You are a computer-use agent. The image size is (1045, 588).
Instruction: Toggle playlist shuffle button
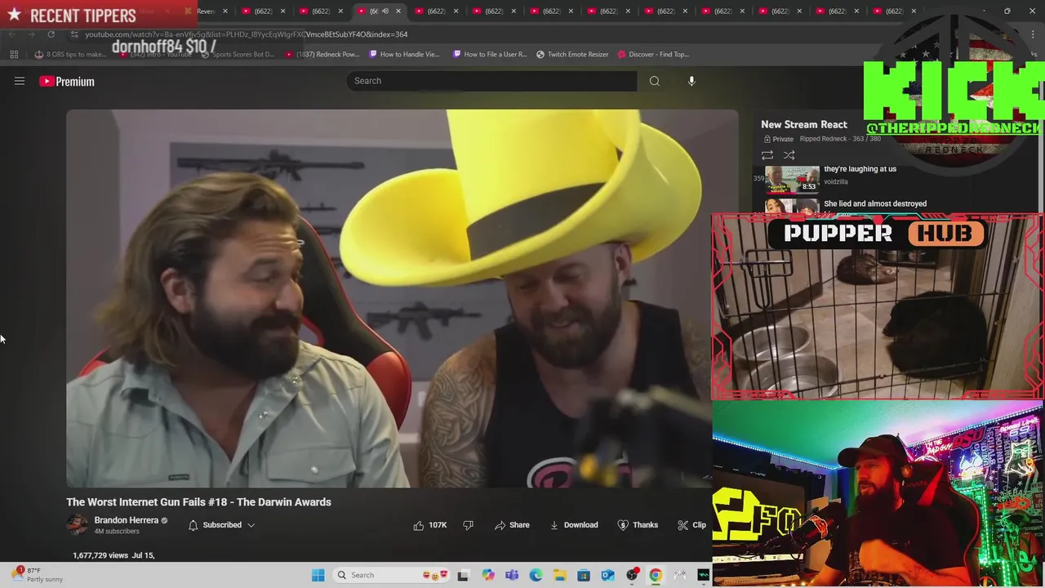789,155
